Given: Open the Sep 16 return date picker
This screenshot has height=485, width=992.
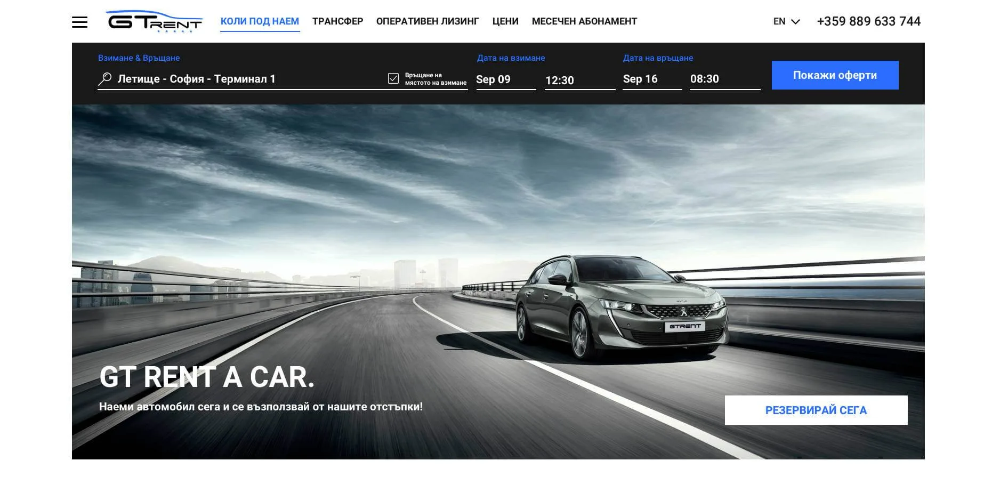Looking at the screenshot, I should tap(651, 79).
